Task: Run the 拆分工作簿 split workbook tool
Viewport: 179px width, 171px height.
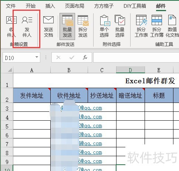Action: pos(157,26)
